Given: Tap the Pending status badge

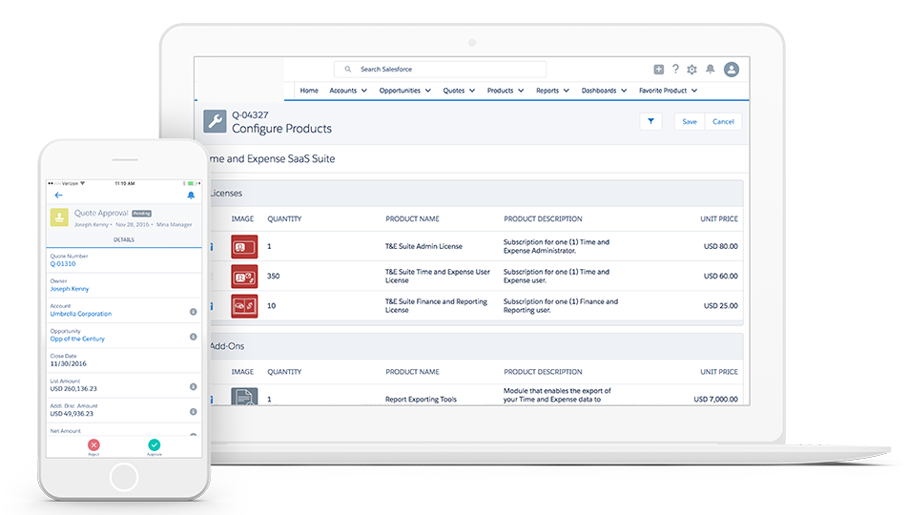Looking at the screenshot, I should tap(142, 214).
